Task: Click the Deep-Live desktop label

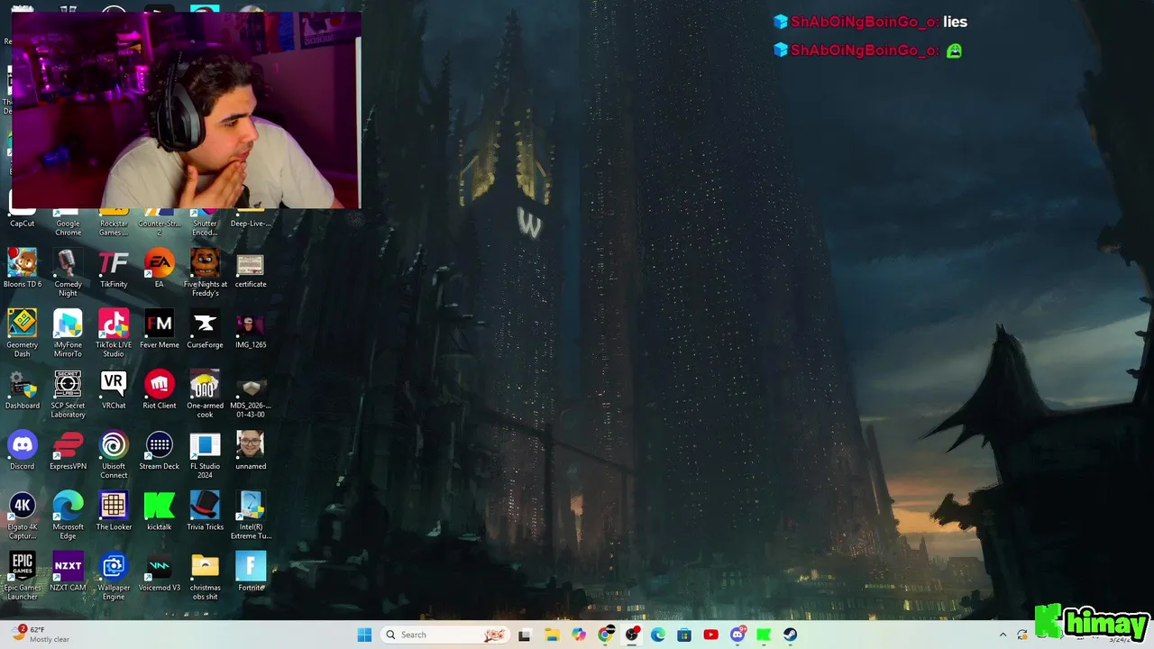Action: click(x=251, y=224)
